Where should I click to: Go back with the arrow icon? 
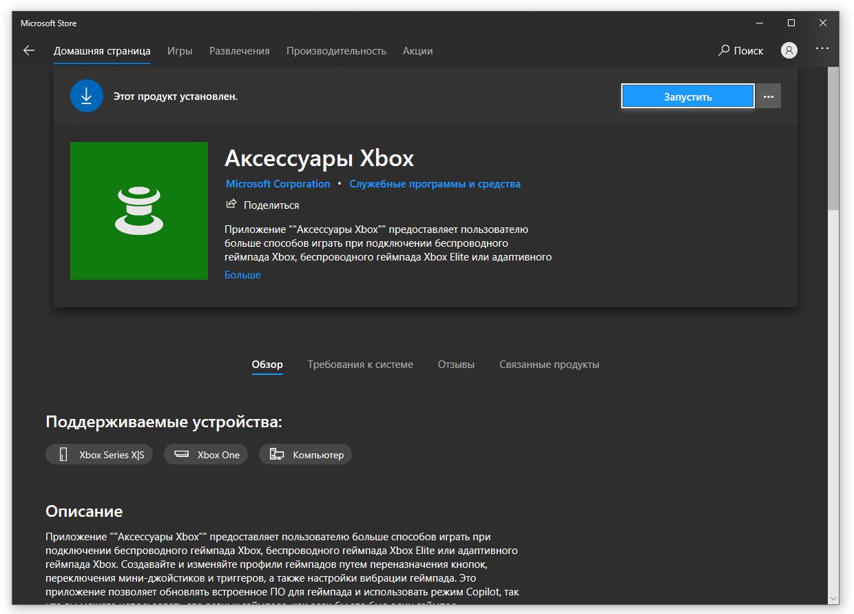tap(28, 50)
